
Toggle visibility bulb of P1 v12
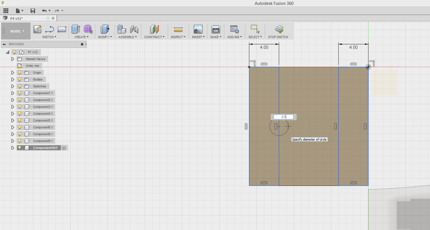coord(14,52)
